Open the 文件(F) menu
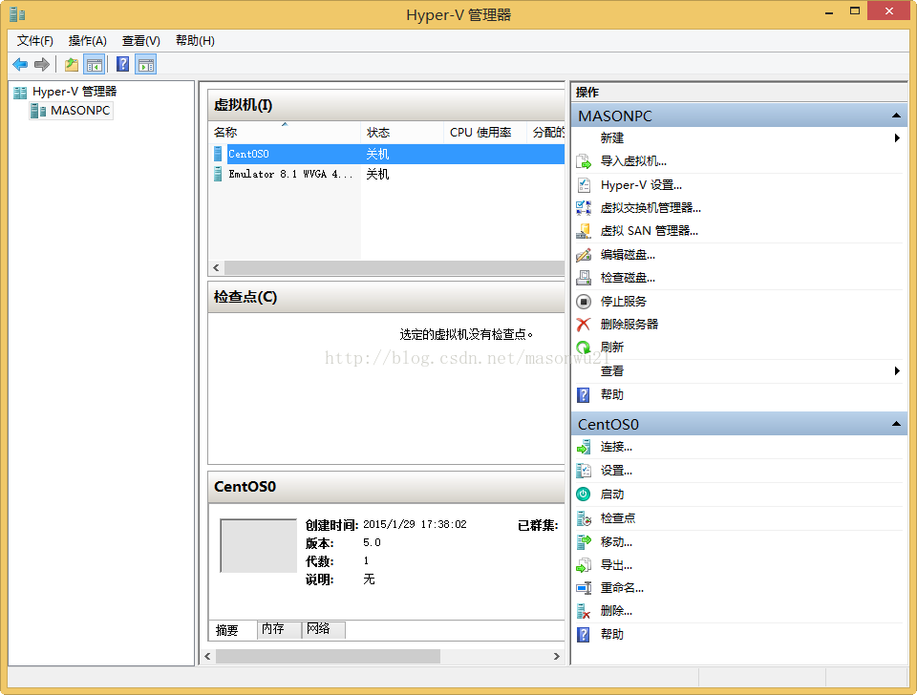This screenshot has height=695, width=917. point(35,41)
